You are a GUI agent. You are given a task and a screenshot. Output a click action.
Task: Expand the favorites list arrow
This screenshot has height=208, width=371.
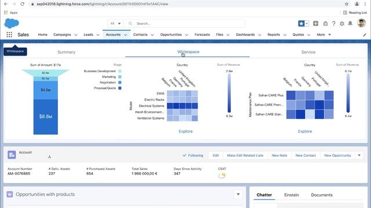click(307, 23)
